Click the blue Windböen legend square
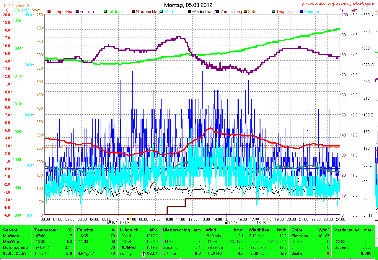The height and width of the screenshot is (260, 378). click(x=302, y=11)
